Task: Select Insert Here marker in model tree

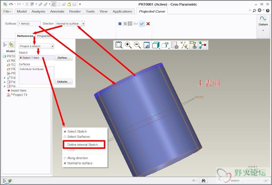Action: click(17, 90)
